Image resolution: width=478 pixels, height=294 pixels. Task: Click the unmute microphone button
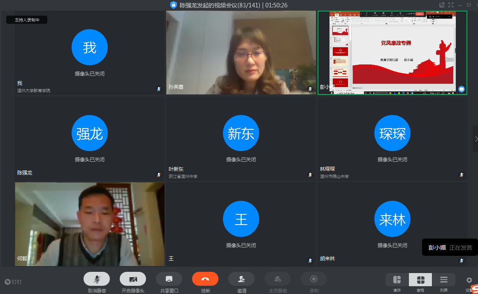[x=97, y=279]
